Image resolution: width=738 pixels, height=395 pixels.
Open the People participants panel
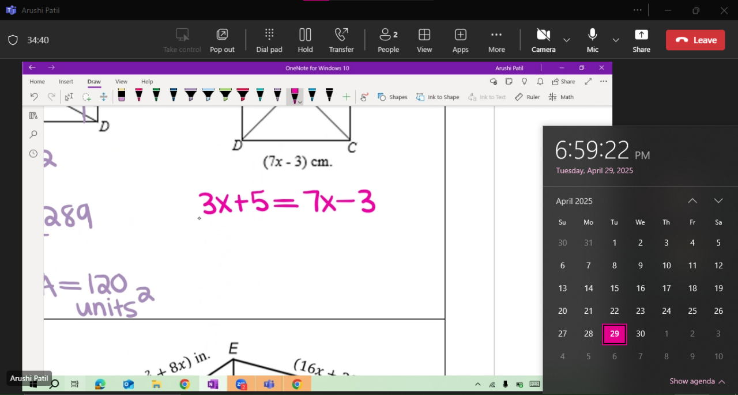coord(388,40)
